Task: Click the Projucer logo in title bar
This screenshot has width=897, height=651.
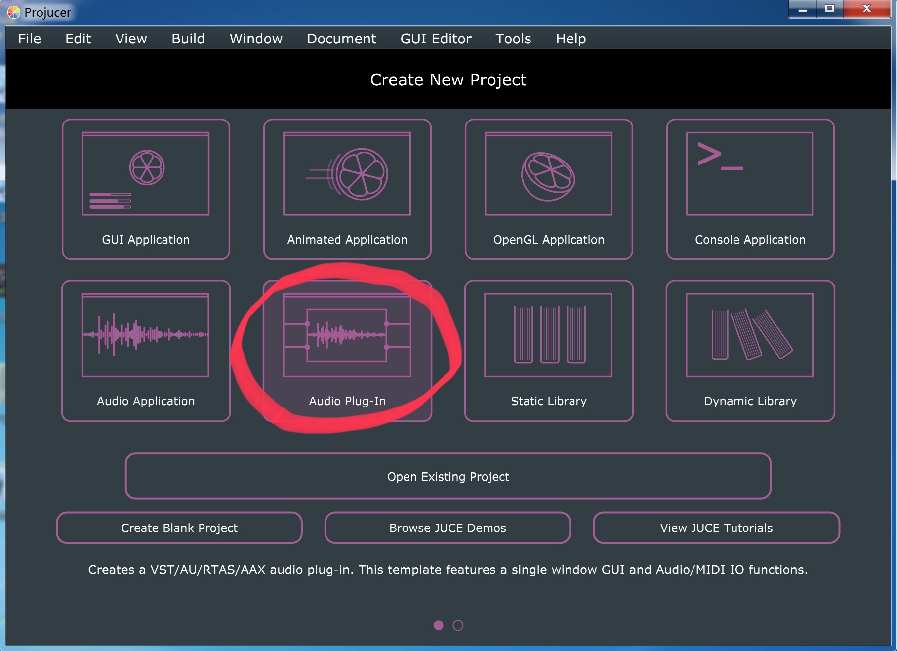Action: tap(14, 12)
